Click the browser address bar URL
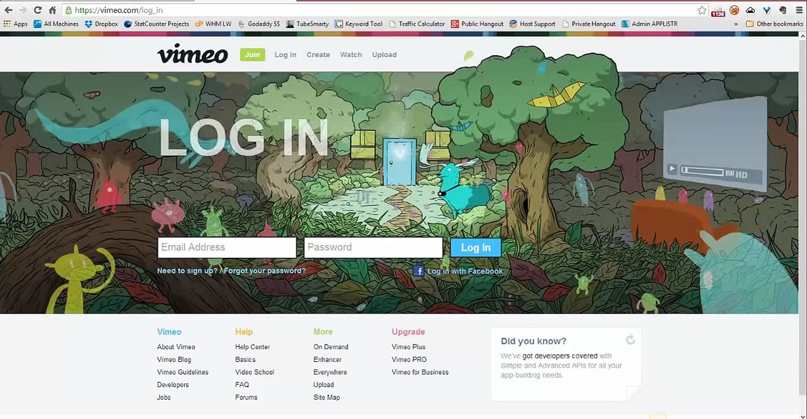Viewport: 807px width, 419px height. [119, 10]
